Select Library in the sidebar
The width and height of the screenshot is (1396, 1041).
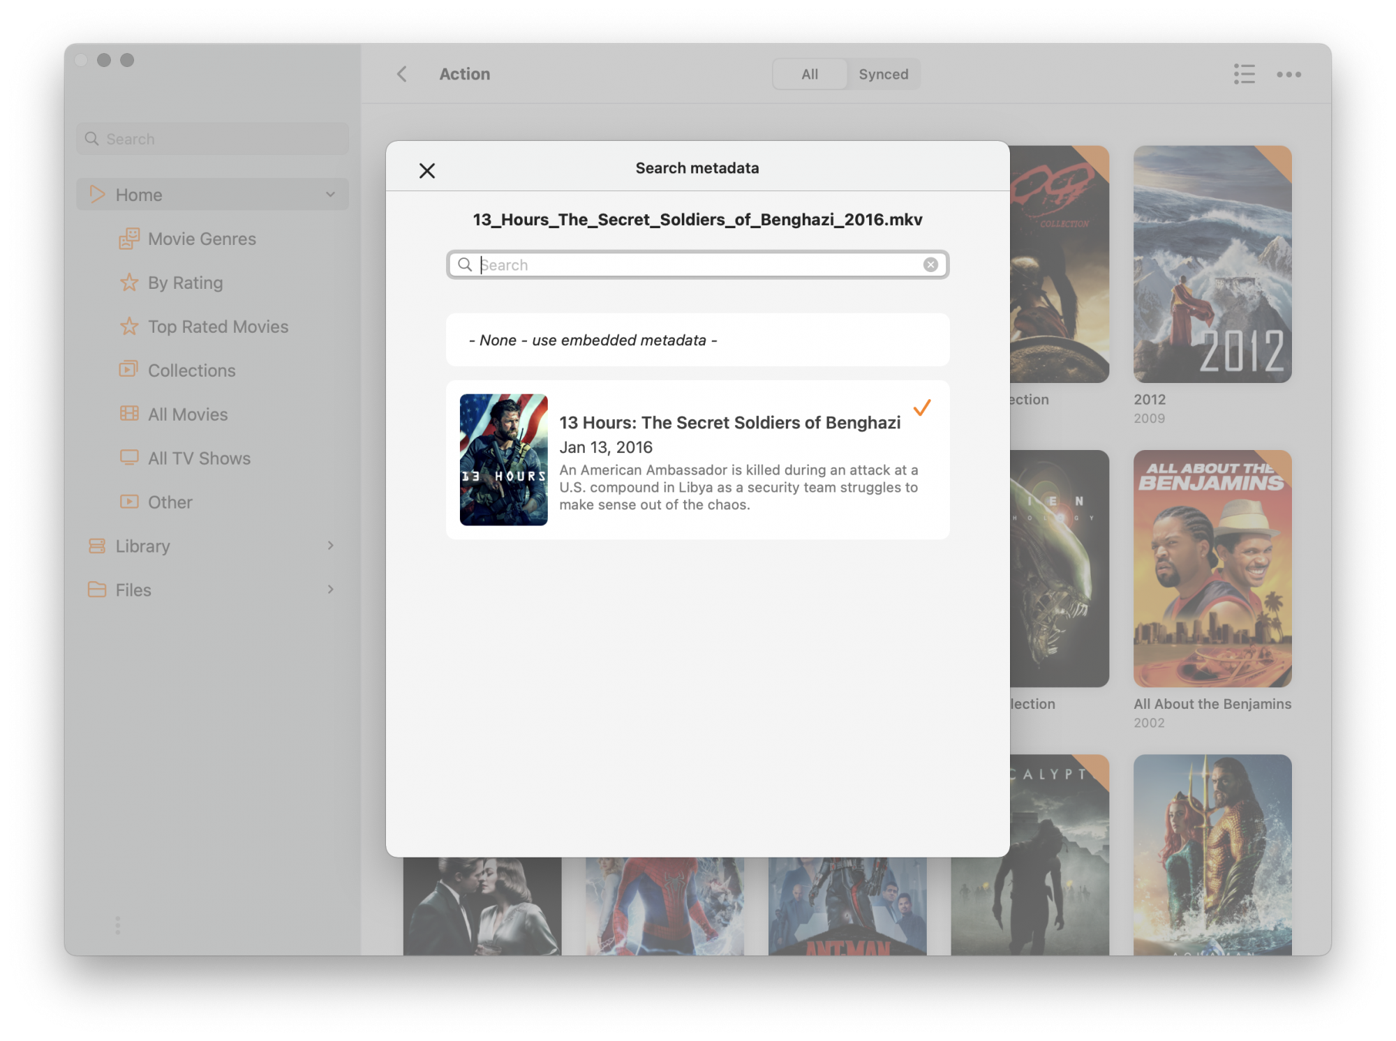tap(212, 546)
